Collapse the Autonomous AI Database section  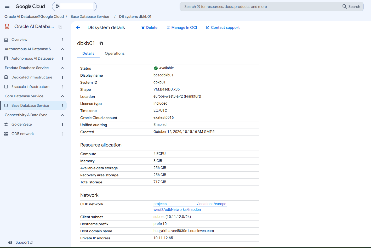[x=62, y=49]
